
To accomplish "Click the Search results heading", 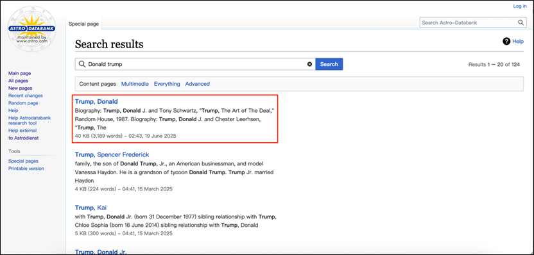I will (109, 44).
